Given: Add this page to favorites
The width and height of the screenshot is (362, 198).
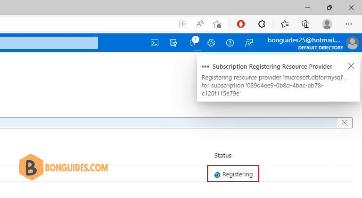Looking at the screenshot, I should [x=217, y=24].
